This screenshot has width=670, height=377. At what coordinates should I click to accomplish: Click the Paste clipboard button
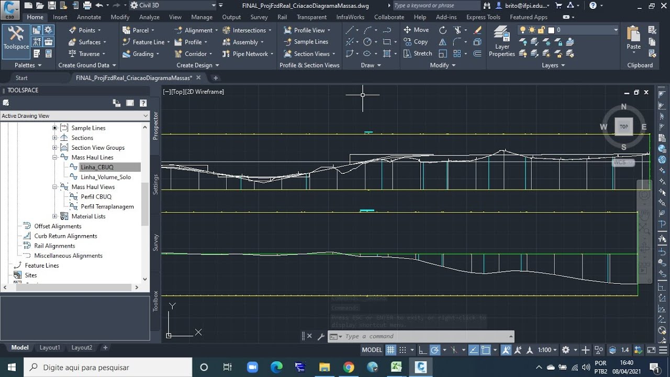633,38
